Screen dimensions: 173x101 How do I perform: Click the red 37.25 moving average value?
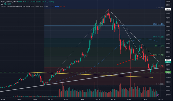(62, 6)
